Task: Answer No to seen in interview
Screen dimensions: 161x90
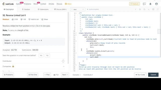Action: [47, 55]
